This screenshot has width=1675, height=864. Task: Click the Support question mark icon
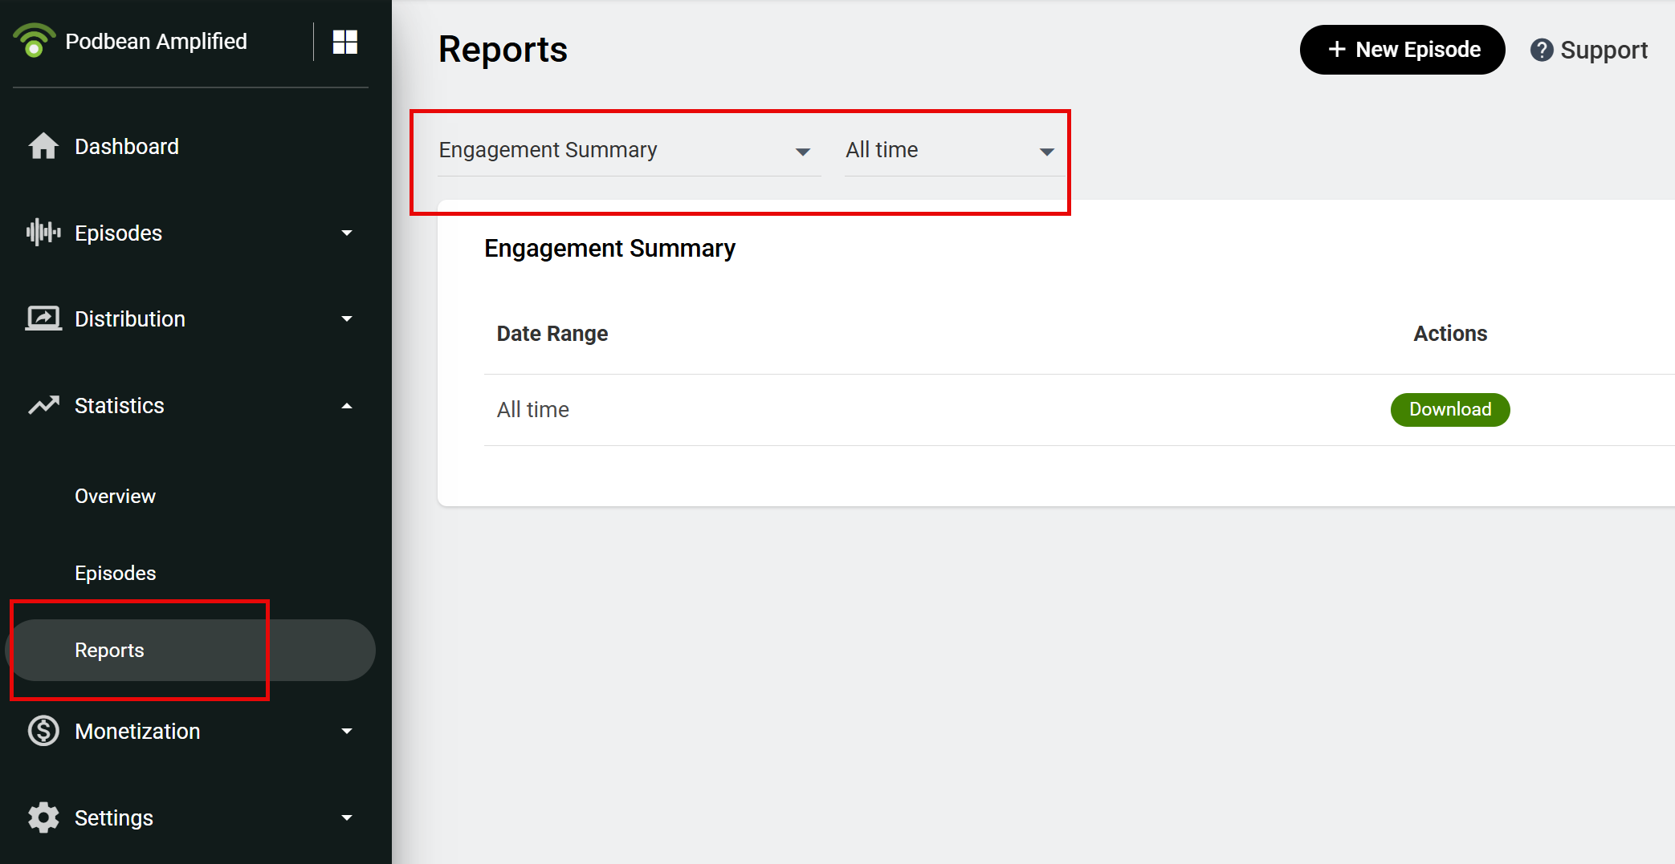(1541, 50)
